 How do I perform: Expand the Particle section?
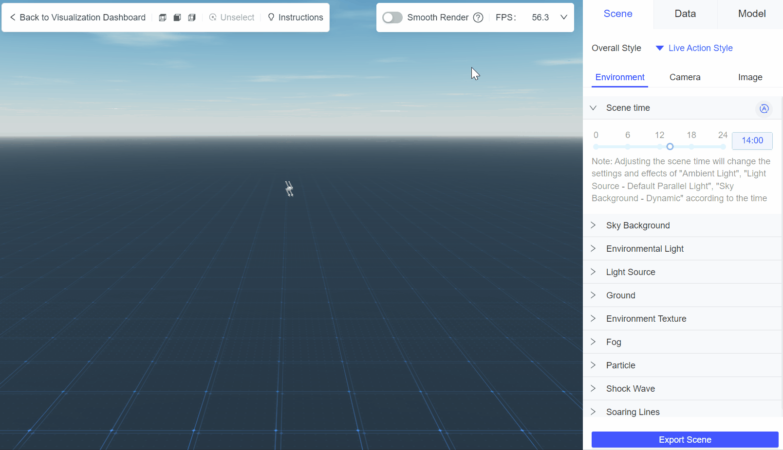tap(682, 365)
